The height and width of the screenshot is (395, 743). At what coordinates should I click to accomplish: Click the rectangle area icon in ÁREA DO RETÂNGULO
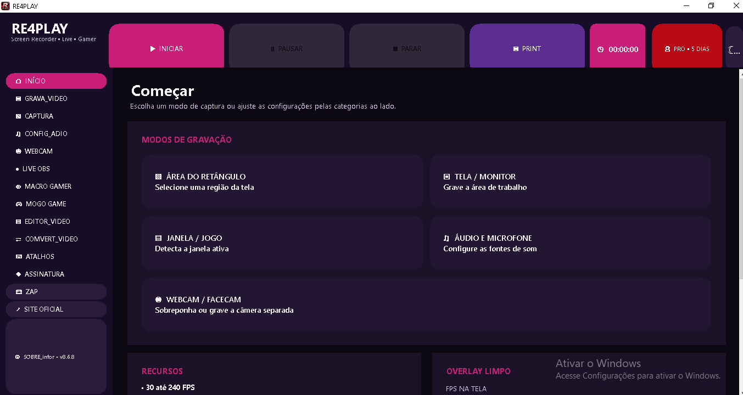click(x=159, y=177)
